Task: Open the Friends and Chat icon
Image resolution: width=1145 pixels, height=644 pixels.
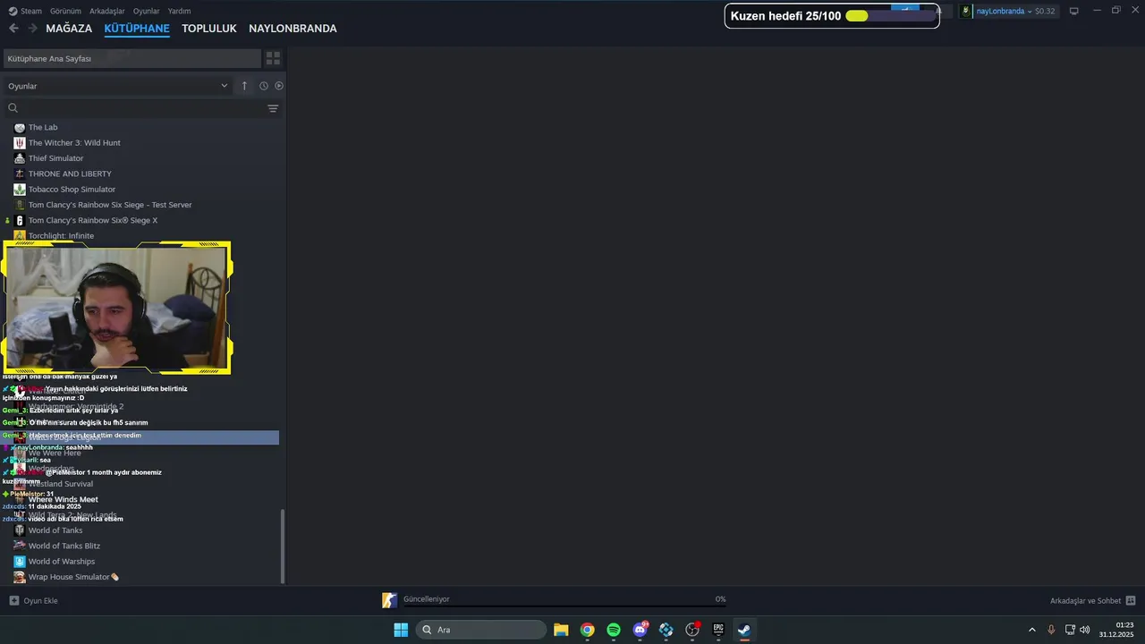Action: [1131, 600]
